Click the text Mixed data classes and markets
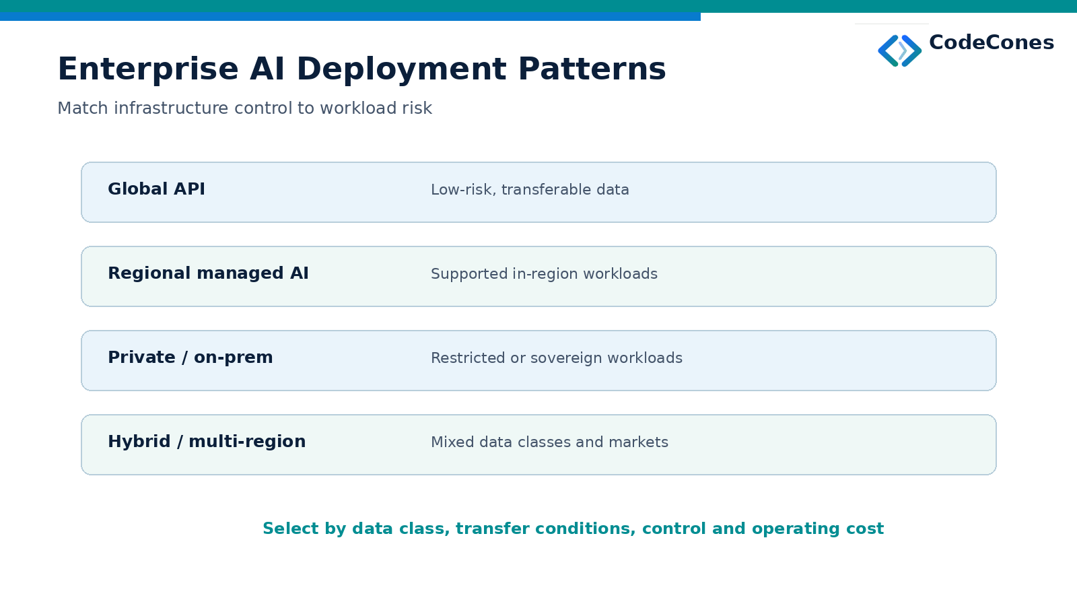This screenshot has height=606, width=1077. (549, 442)
